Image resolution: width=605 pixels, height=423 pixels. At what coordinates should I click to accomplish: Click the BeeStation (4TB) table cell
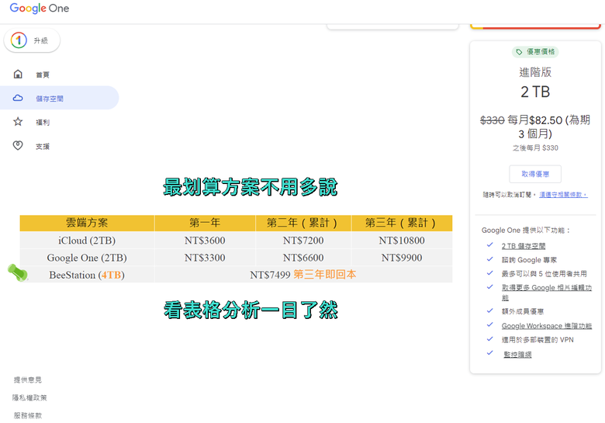[87, 275]
